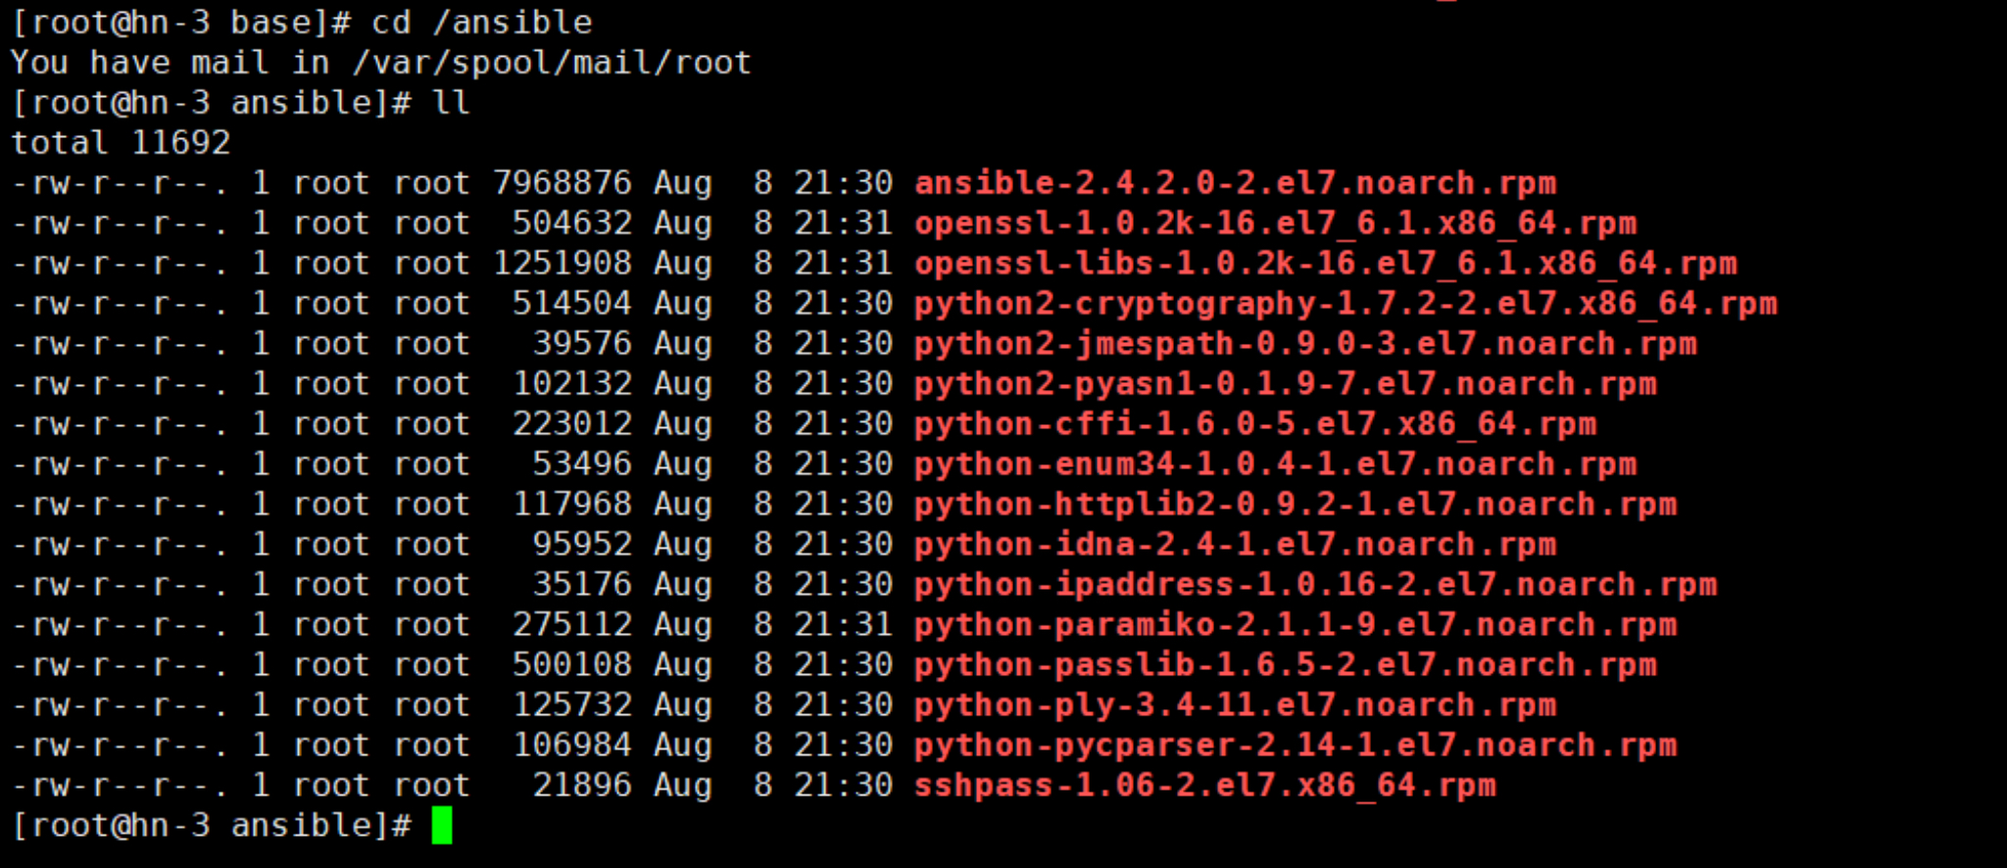Click the python-httplib2-0.9.2-1 rpm filename
The height and width of the screenshot is (868, 2007).
coord(1295,505)
